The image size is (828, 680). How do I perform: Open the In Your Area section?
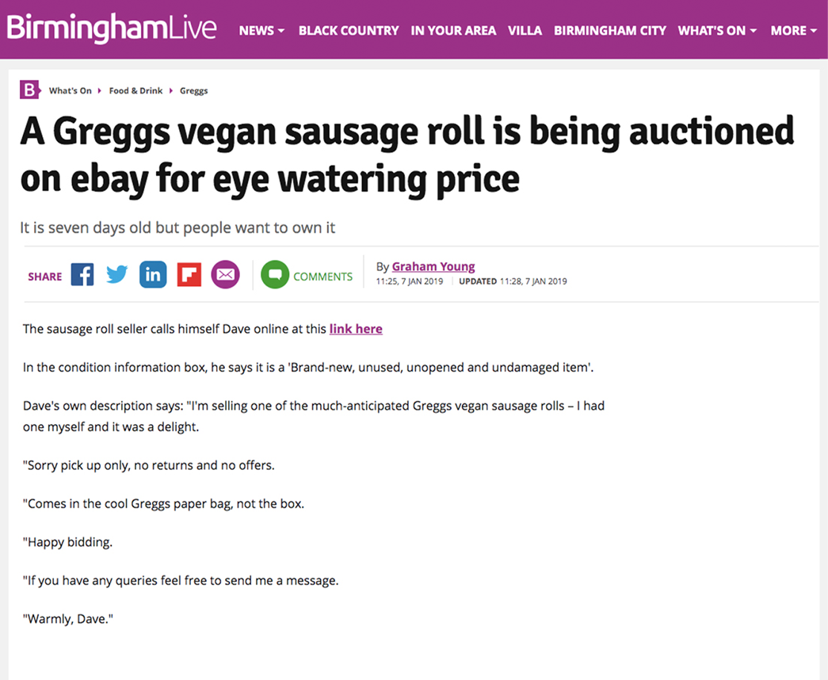click(453, 30)
